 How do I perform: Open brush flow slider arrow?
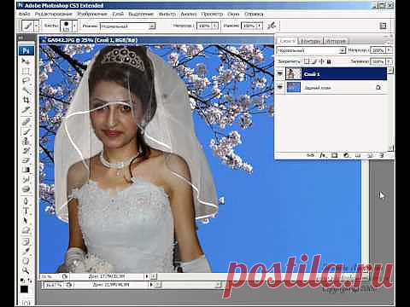coord(259,26)
